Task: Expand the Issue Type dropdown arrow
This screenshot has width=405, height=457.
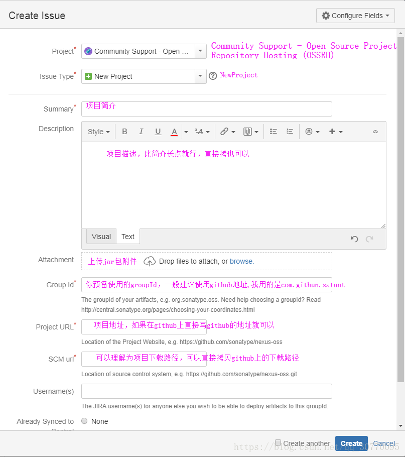Action: 200,76
